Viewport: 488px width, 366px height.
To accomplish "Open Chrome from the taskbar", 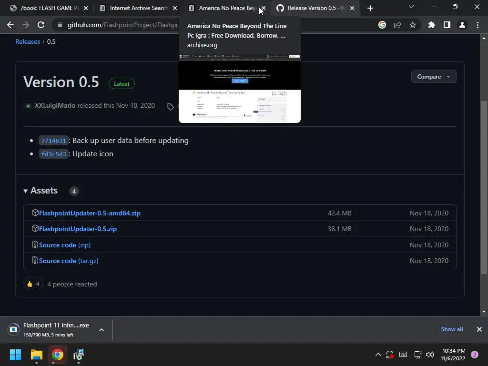I will [57, 355].
